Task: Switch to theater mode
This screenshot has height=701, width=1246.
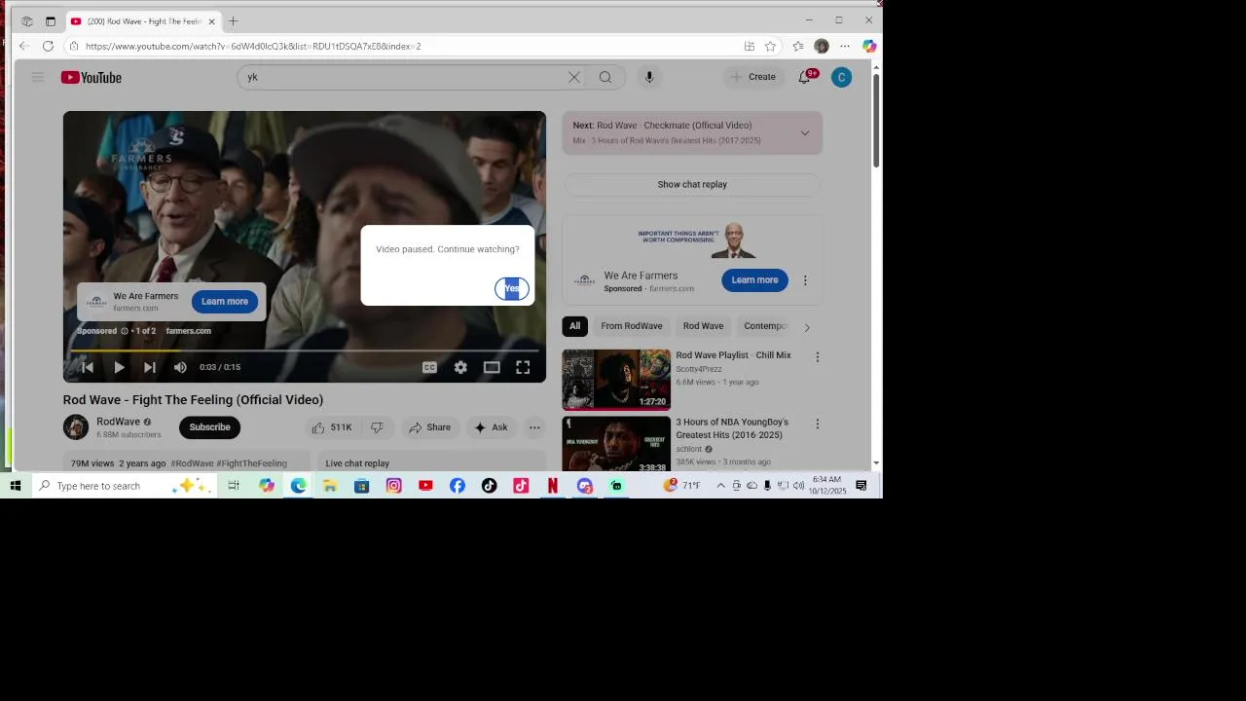Action: point(492,367)
